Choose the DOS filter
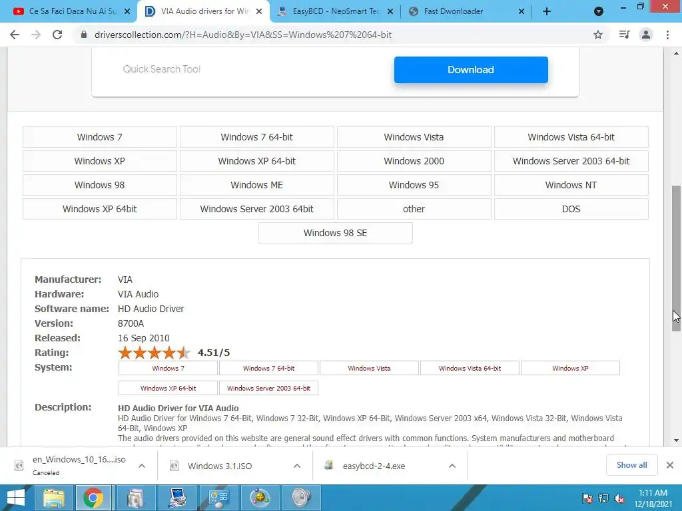 point(571,209)
